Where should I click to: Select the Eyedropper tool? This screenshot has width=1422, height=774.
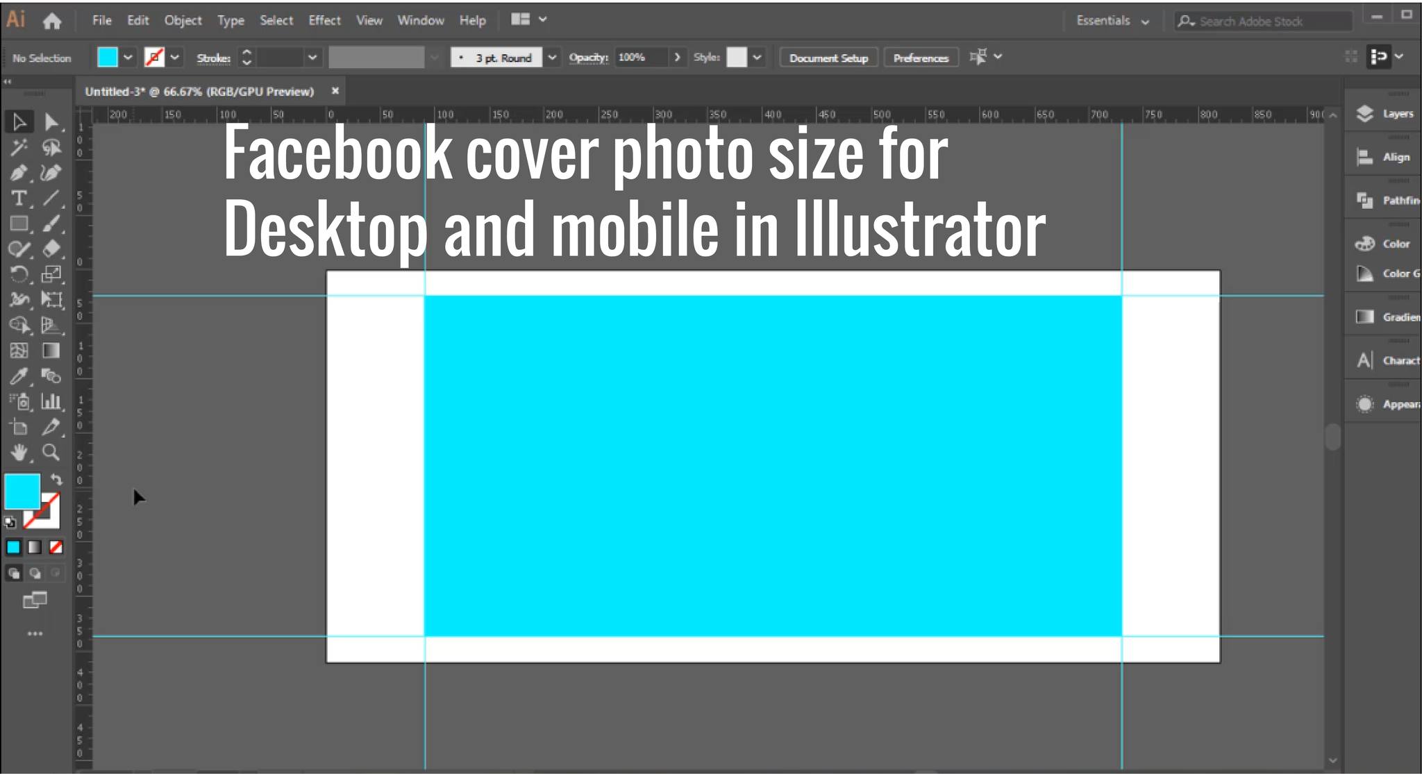[19, 376]
